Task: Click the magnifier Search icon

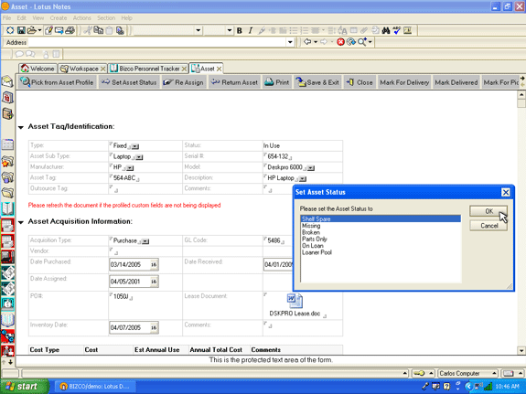Action: click(361, 42)
